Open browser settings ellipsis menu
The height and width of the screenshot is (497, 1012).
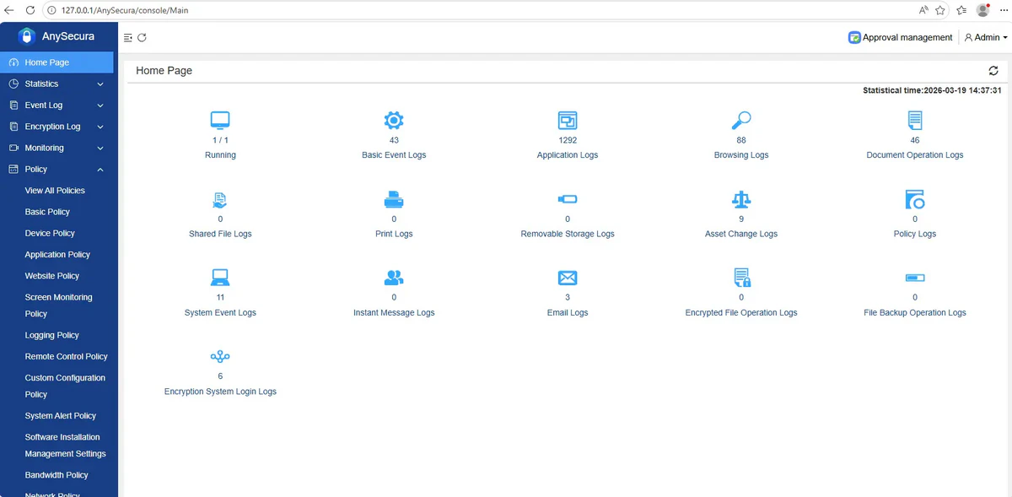1004,10
